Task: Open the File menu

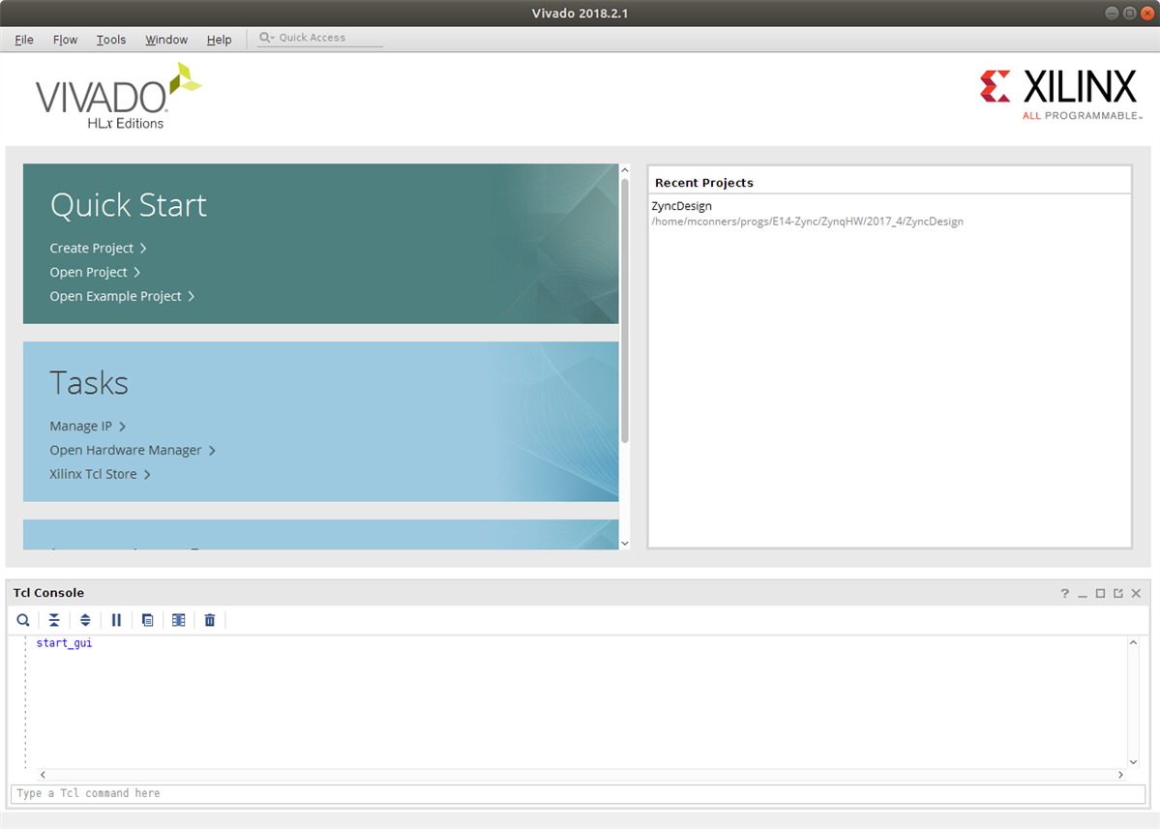Action: [23, 40]
